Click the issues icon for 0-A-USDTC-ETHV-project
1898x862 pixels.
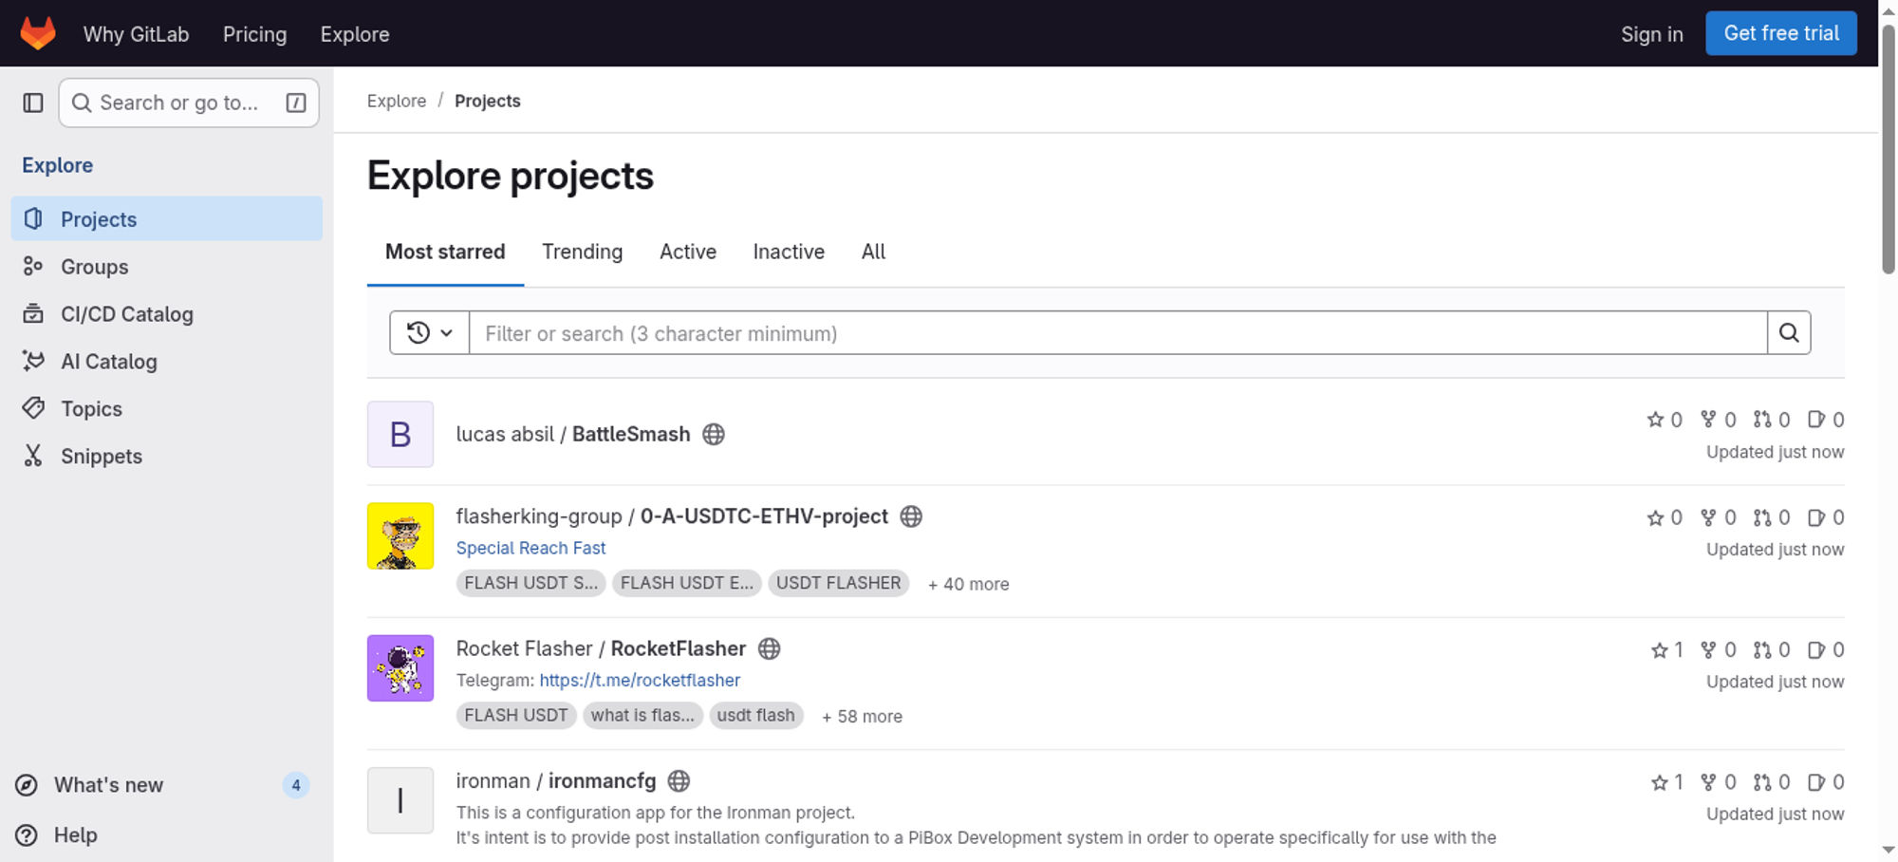coord(1815,518)
